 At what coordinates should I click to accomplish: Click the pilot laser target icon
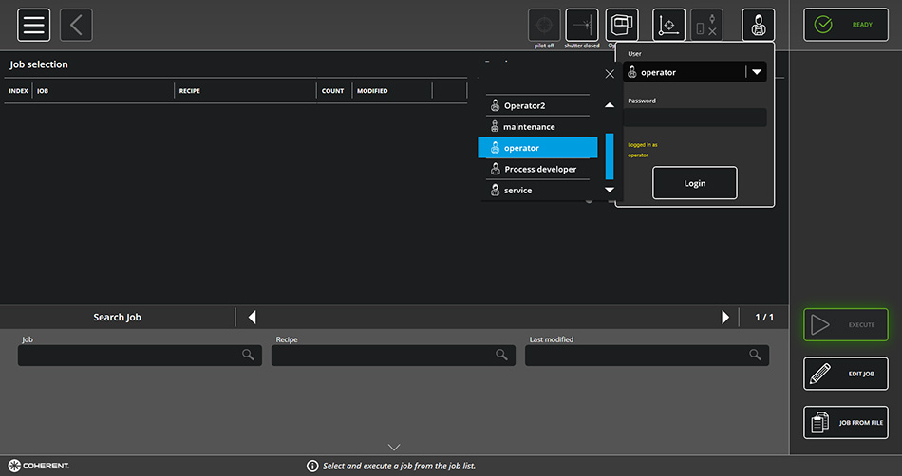(544, 25)
